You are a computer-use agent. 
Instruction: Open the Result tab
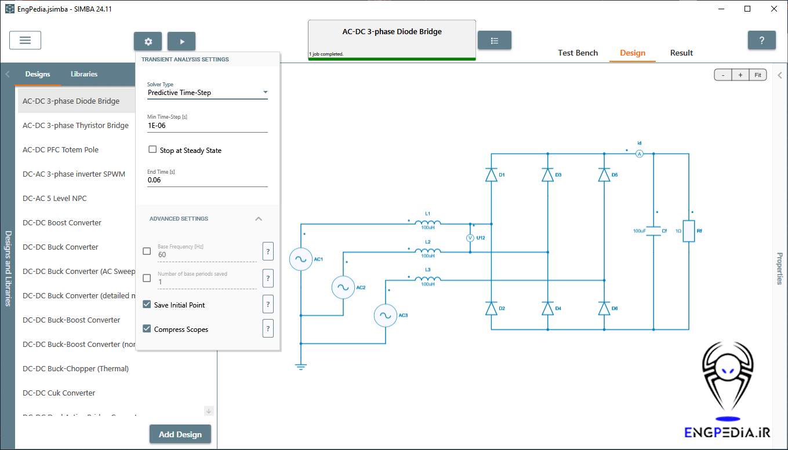pyautogui.click(x=681, y=53)
